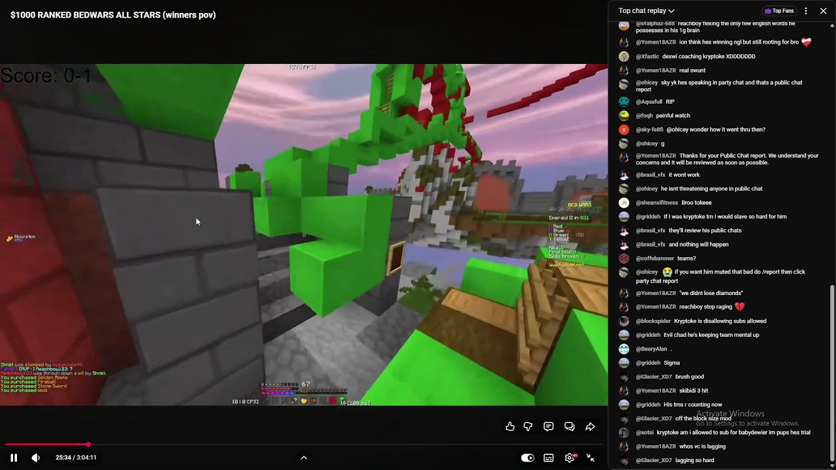836x470 pixels.
Task: Pause the video playback
Action: pos(14,458)
